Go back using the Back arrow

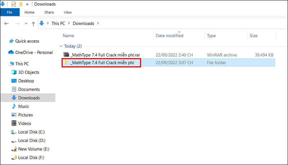[x=6, y=24]
